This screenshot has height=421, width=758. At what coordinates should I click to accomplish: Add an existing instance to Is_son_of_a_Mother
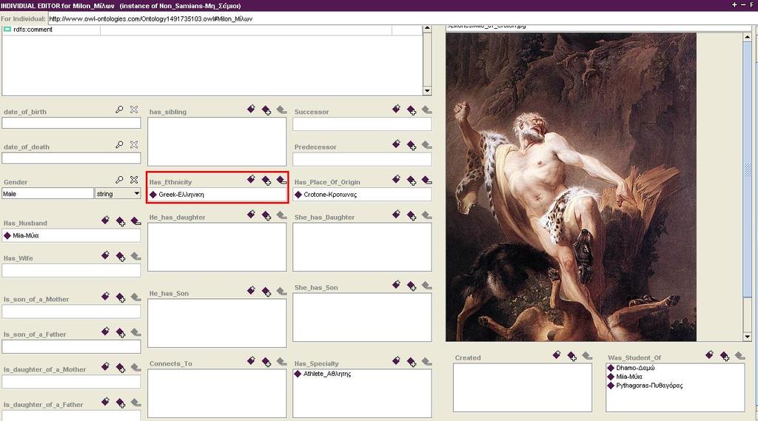point(121,297)
